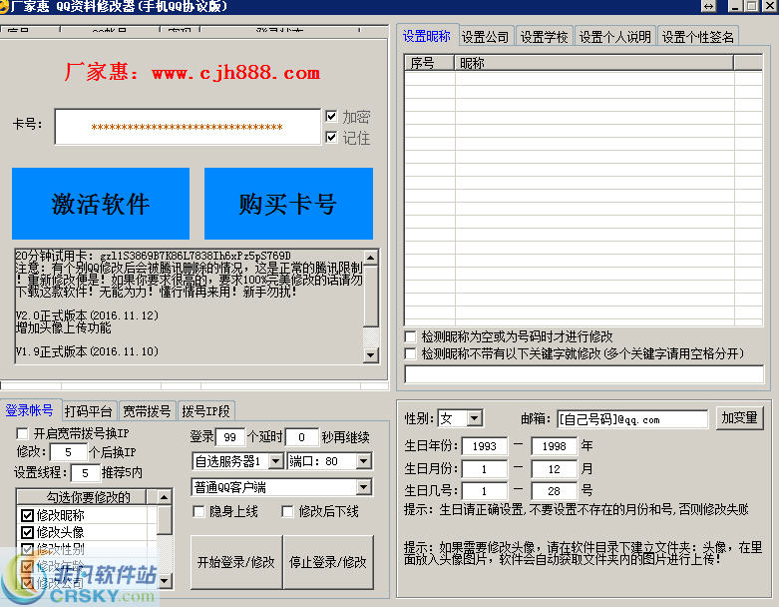Click the 登录 count field showing 99
779x607 pixels.
(230, 437)
